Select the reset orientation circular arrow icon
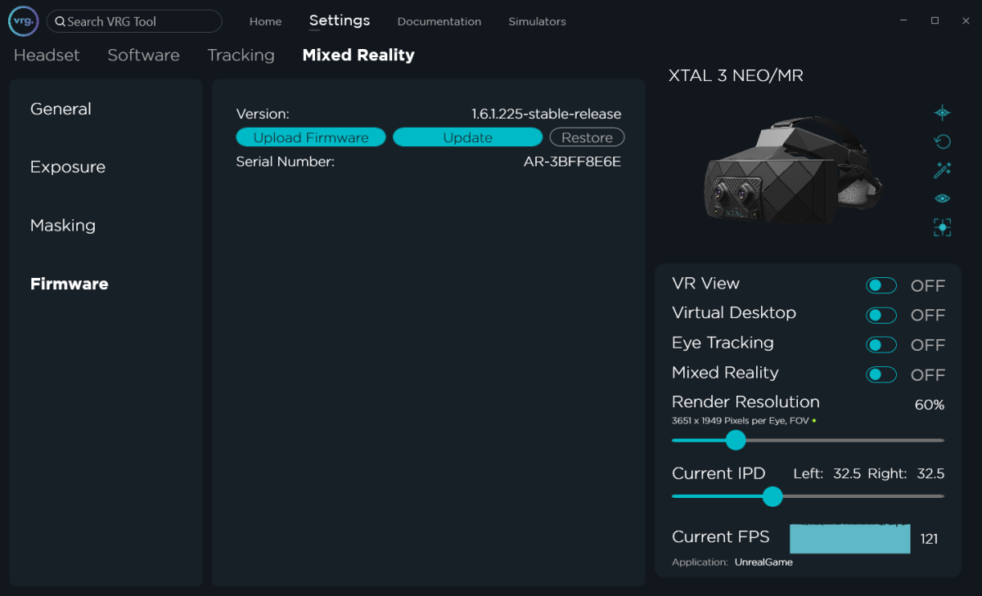The height and width of the screenshot is (596, 982). [x=942, y=141]
